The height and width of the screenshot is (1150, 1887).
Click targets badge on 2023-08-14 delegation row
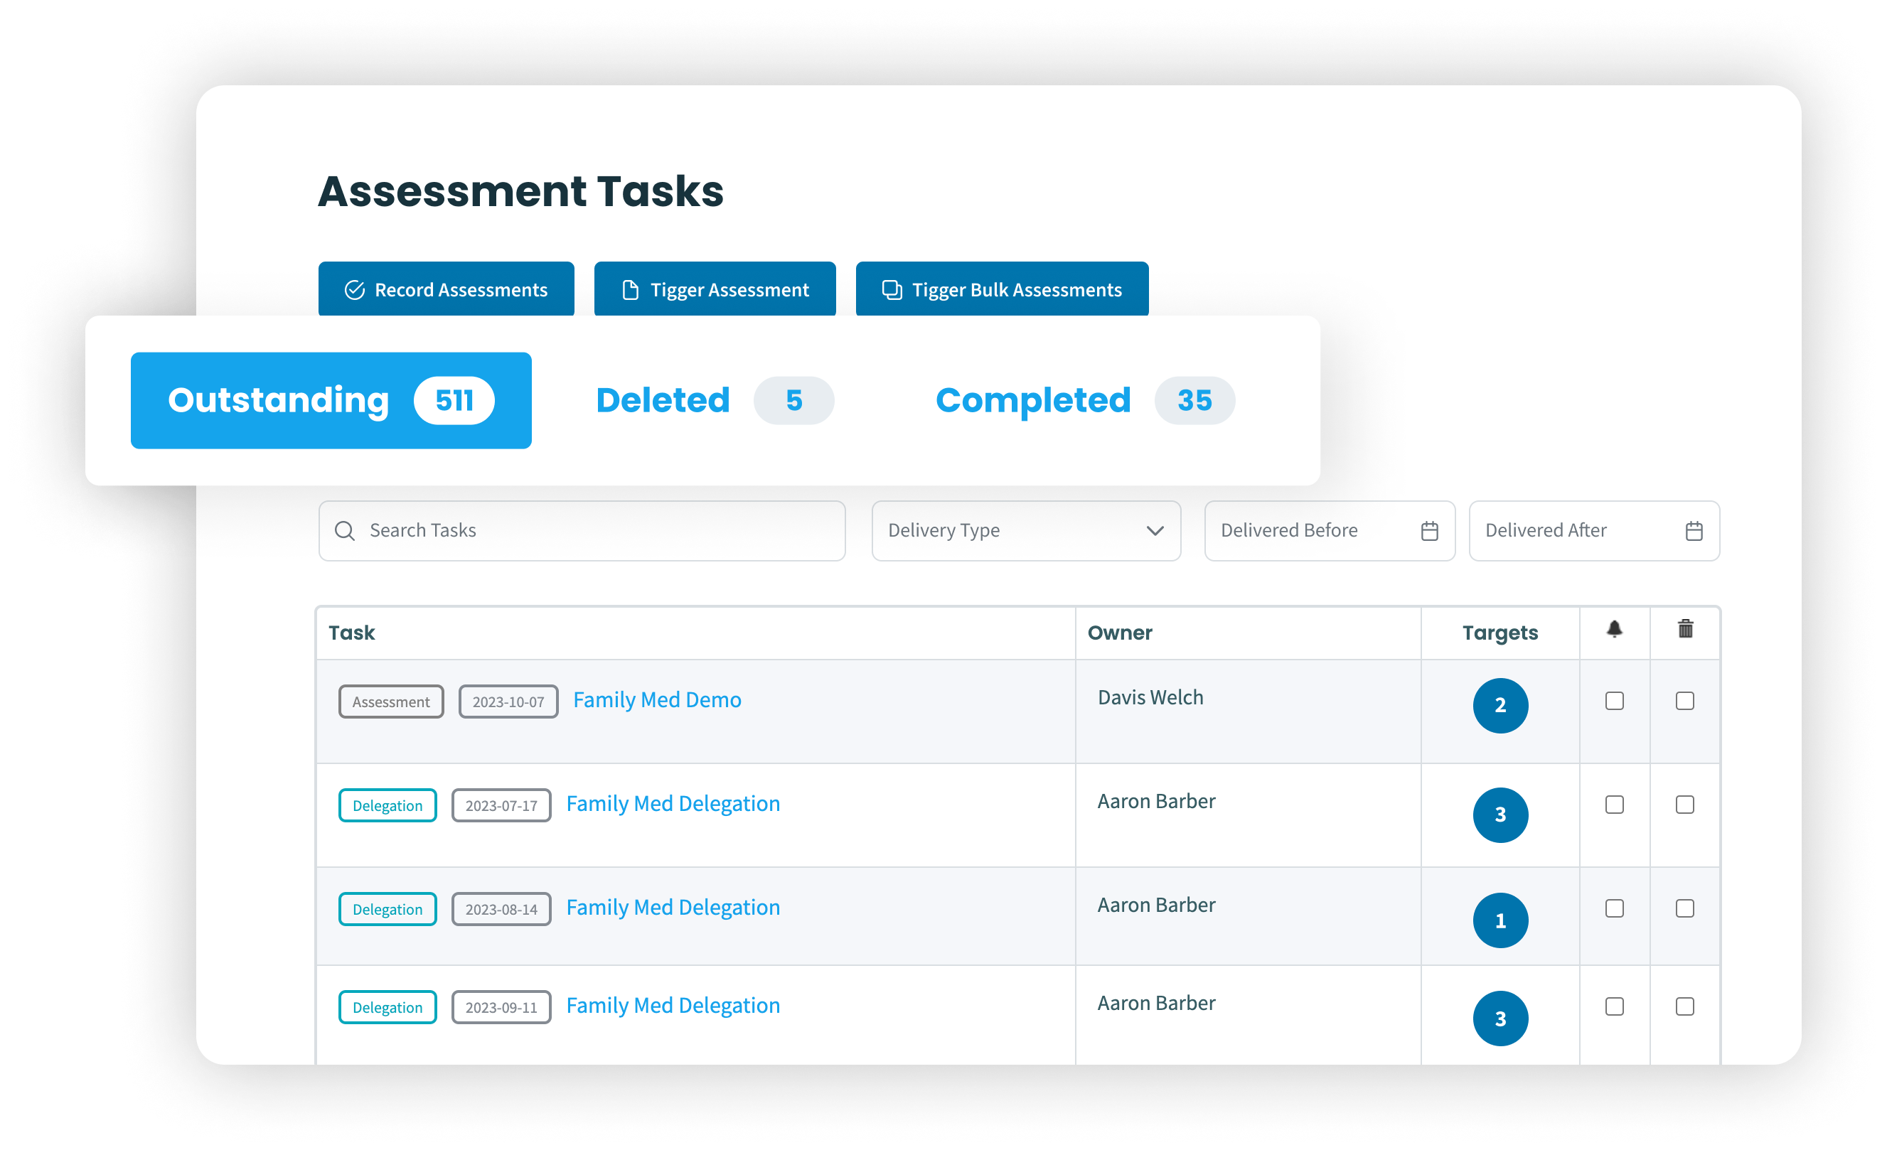1500,920
